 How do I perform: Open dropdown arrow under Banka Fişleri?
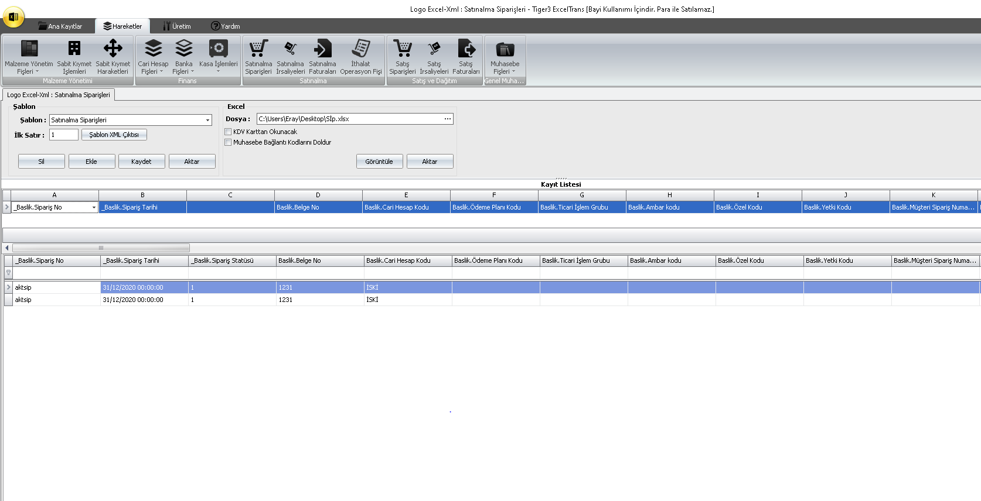pos(192,71)
